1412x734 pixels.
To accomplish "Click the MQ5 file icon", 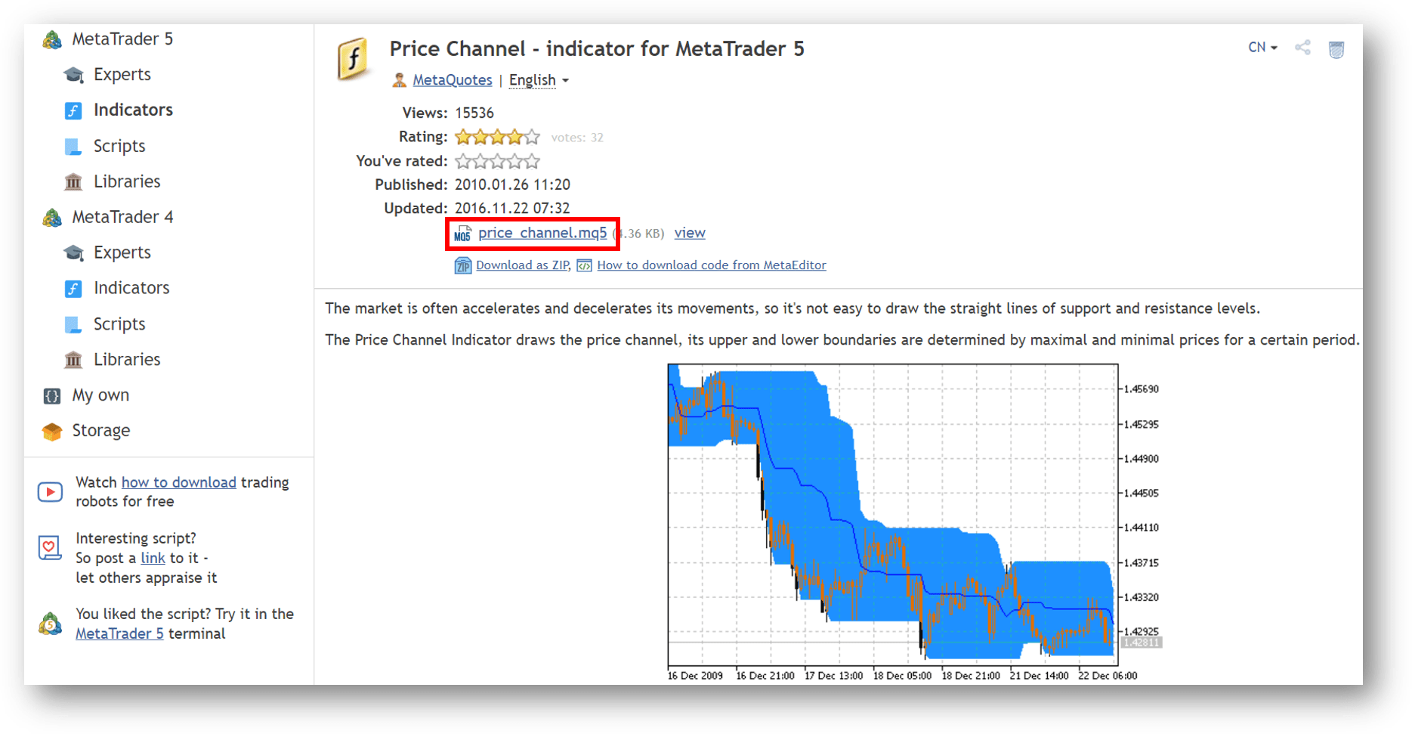I will point(462,234).
